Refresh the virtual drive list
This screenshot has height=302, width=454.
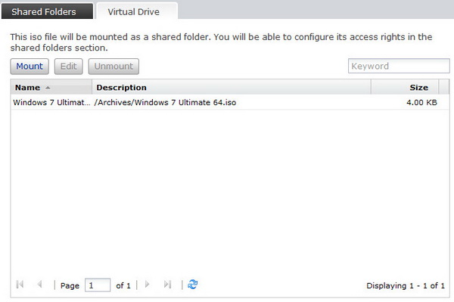tap(192, 285)
